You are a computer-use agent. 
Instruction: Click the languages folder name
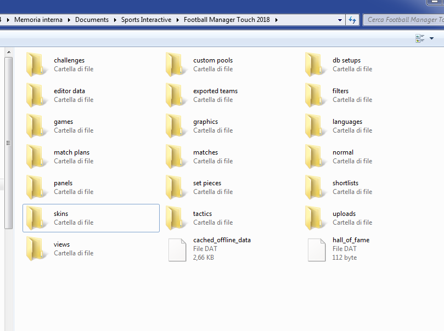point(347,122)
